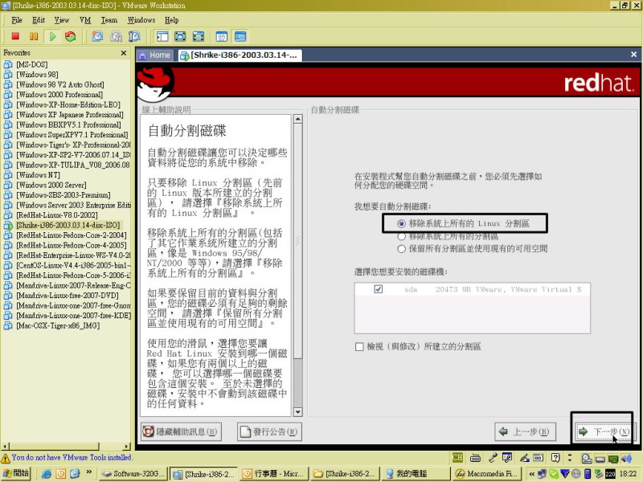The image size is (643, 482).
Task: Click the help panel scroll up arrow
Action: point(298,119)
